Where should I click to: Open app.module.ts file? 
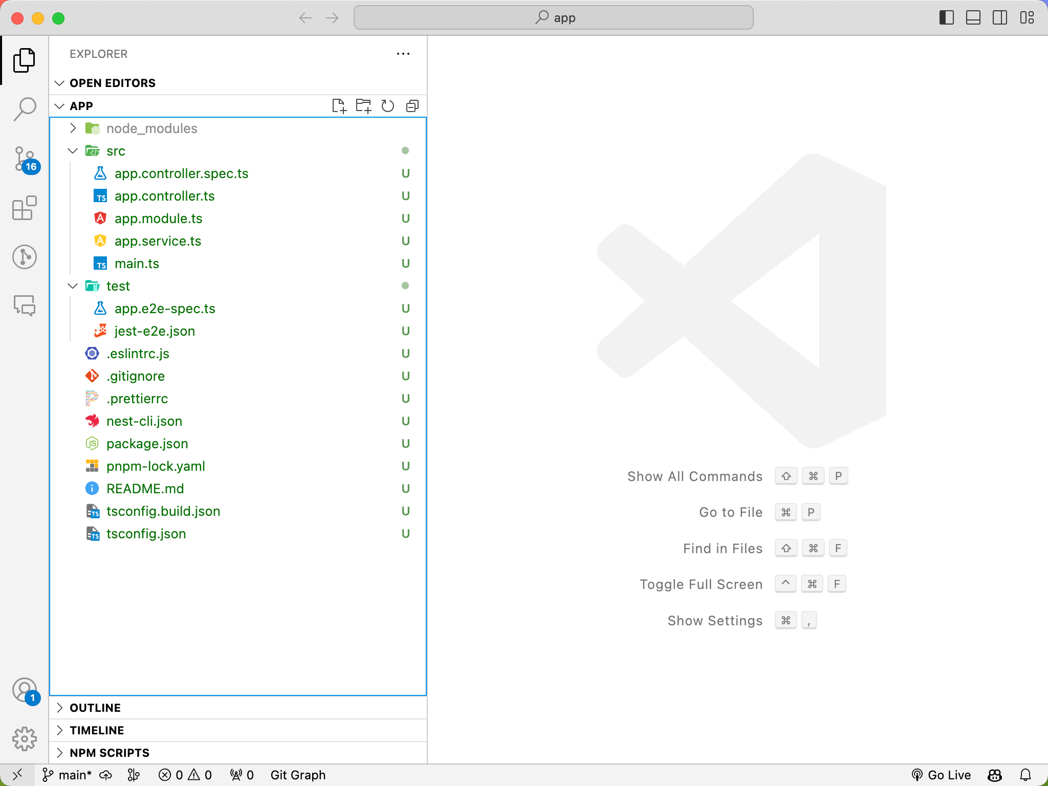coord(158,219)
